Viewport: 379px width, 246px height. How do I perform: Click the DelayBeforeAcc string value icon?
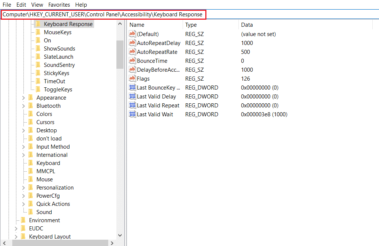click(132, 69)
